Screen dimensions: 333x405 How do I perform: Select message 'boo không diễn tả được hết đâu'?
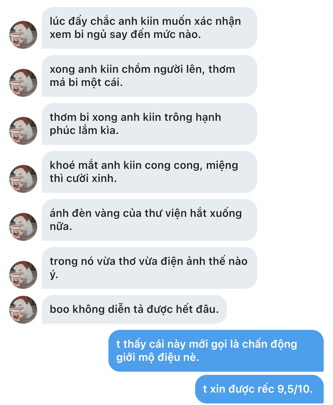[x=134, y=309]
